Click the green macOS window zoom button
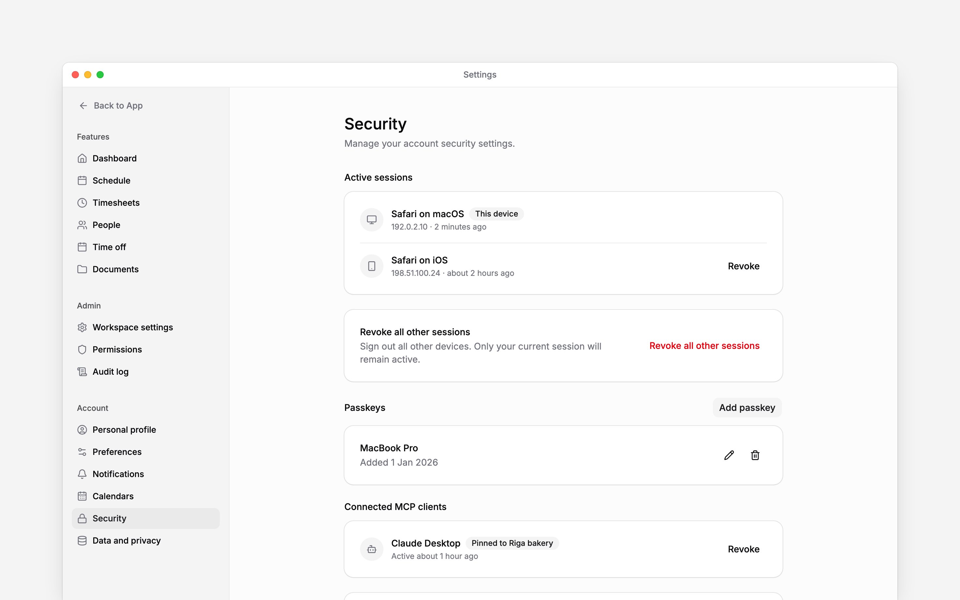The width and height of the screenshot is (960, 600). coord(100,75)
